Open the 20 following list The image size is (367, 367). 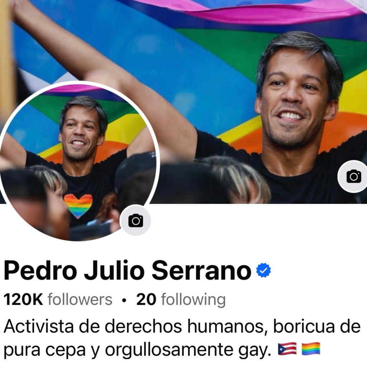[181, 299]
